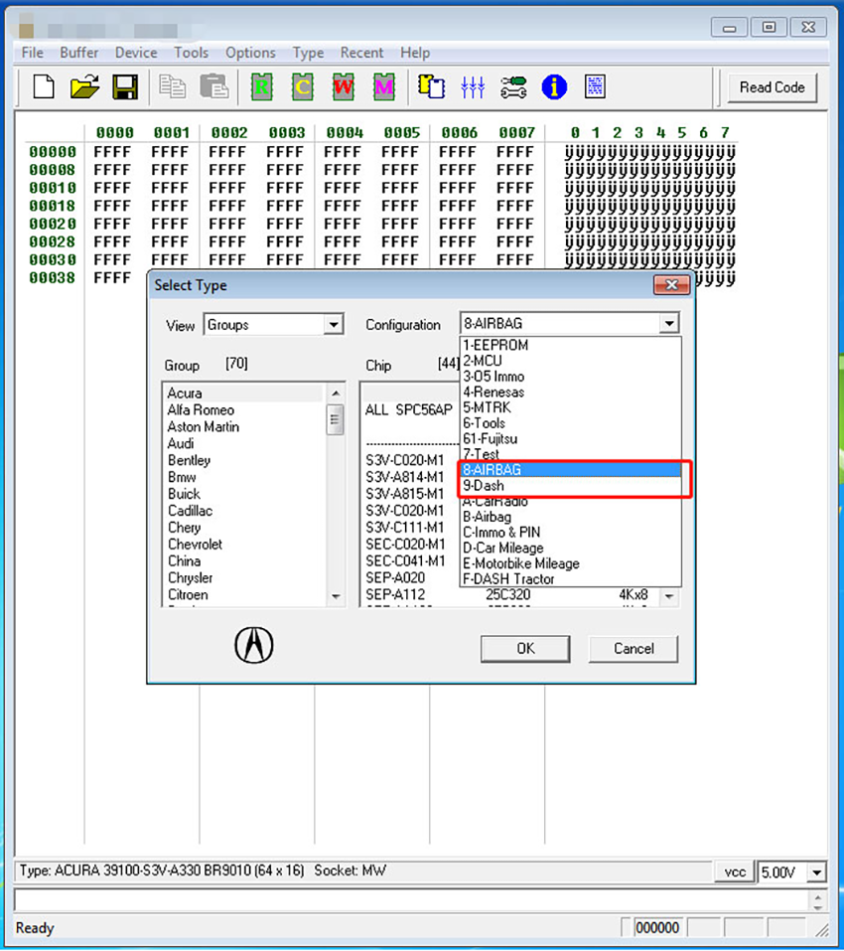
Task: Click the OK button
Action: click(x=525, y=648)
